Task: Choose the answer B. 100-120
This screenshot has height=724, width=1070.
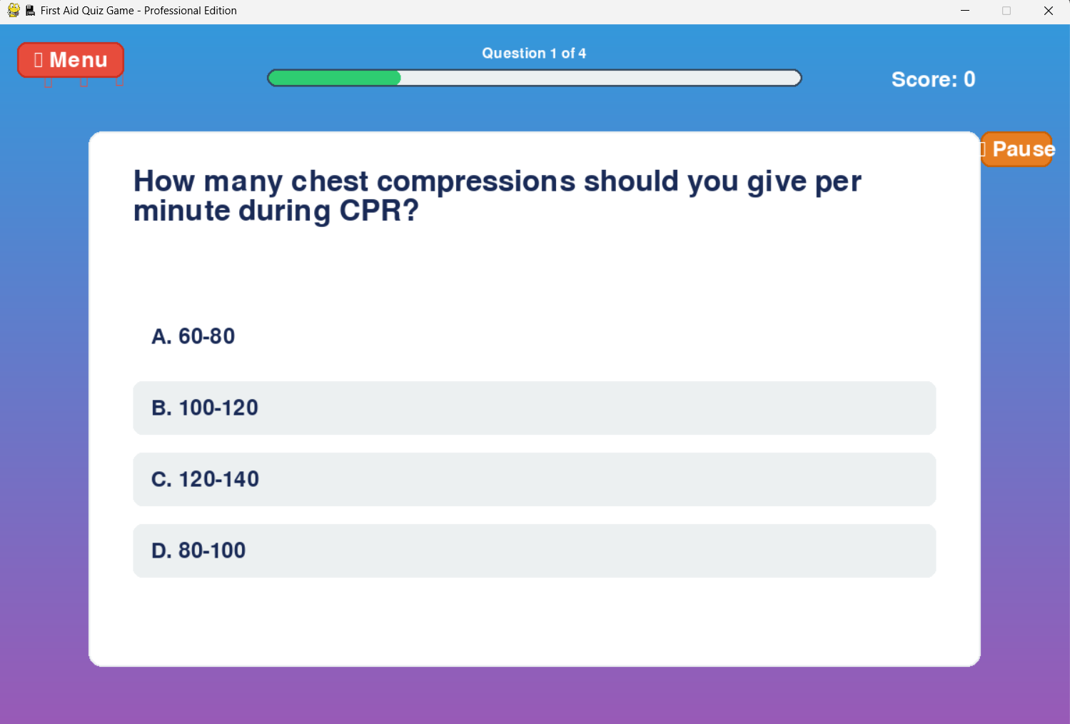Action: point(534,408)
